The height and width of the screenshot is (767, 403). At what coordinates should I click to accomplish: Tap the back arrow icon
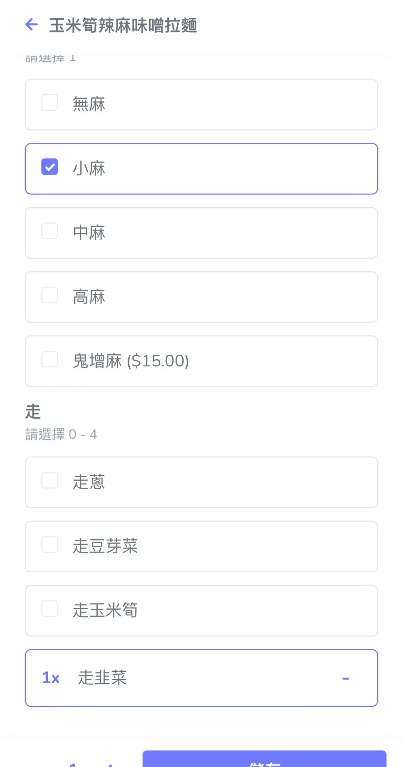32,25
